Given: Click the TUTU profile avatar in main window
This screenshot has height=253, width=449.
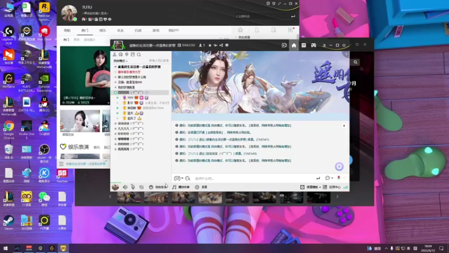Looking at the screenshot, I should click(69, 13).
